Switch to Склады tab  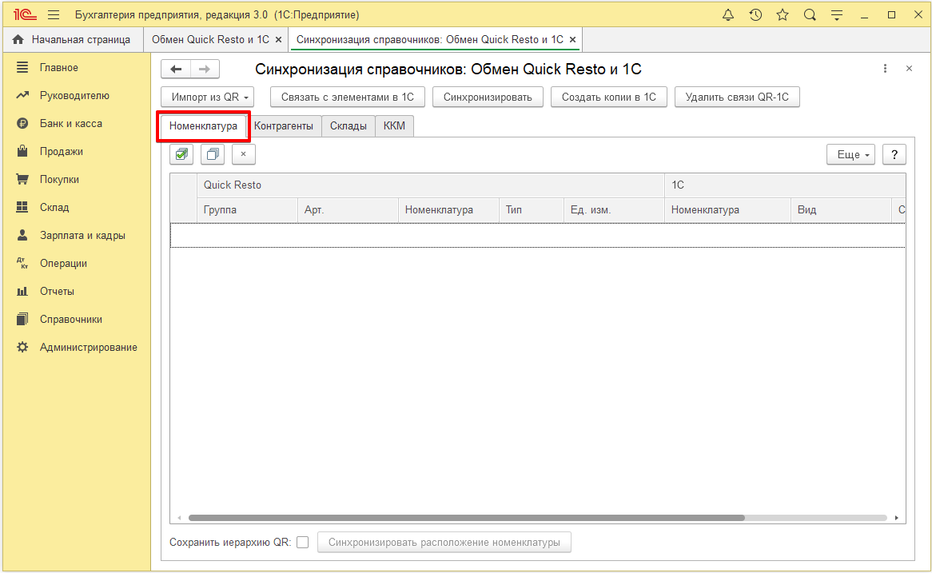[x=349, y=126]
